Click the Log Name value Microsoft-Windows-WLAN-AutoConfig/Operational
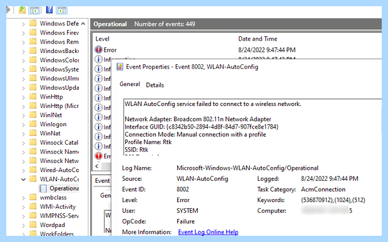Viewport: 388px width, 242px height. pos(247,168)
